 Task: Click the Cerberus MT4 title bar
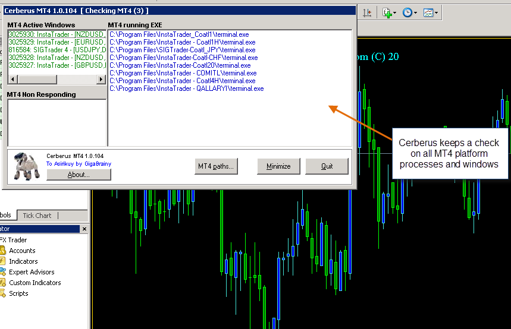[180, 11]
